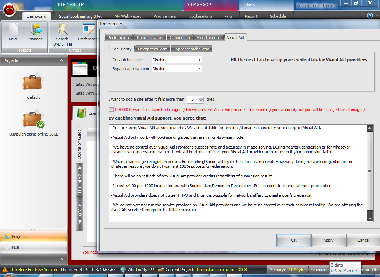
Task: Confirm preferences with OK button
Action: click(x=294, y=240)
